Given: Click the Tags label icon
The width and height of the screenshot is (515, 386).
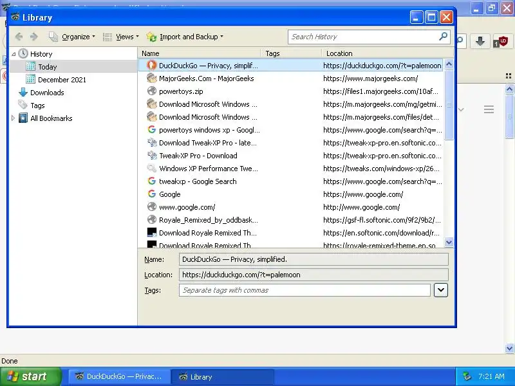Looking at the screenshot, I should pyautogui.click(x=23, y=105).
